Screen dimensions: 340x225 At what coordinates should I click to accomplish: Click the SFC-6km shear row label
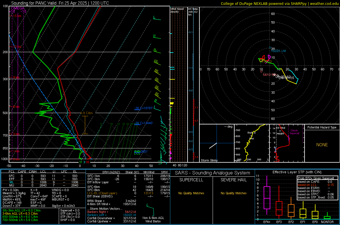(94, 187)
